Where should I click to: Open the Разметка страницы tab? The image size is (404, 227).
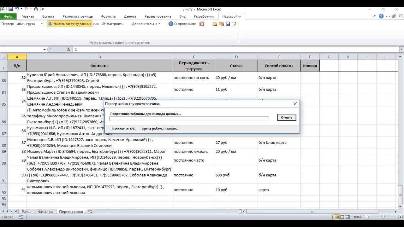click(78, 16)
